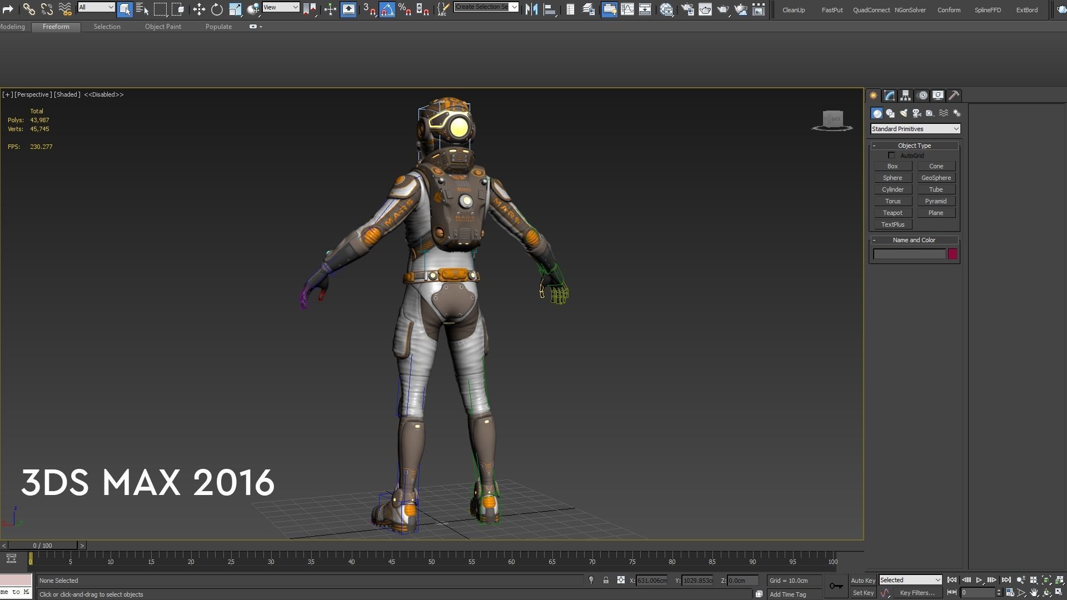Toggle Window/Crossing selection mode

(178, 9)
